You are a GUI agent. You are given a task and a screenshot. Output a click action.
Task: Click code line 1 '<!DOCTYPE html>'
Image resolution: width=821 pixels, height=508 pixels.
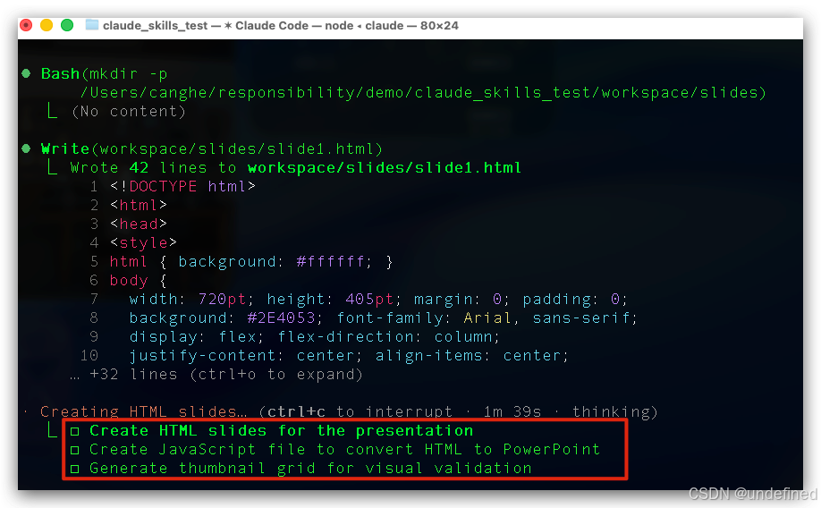click(182, 186)
